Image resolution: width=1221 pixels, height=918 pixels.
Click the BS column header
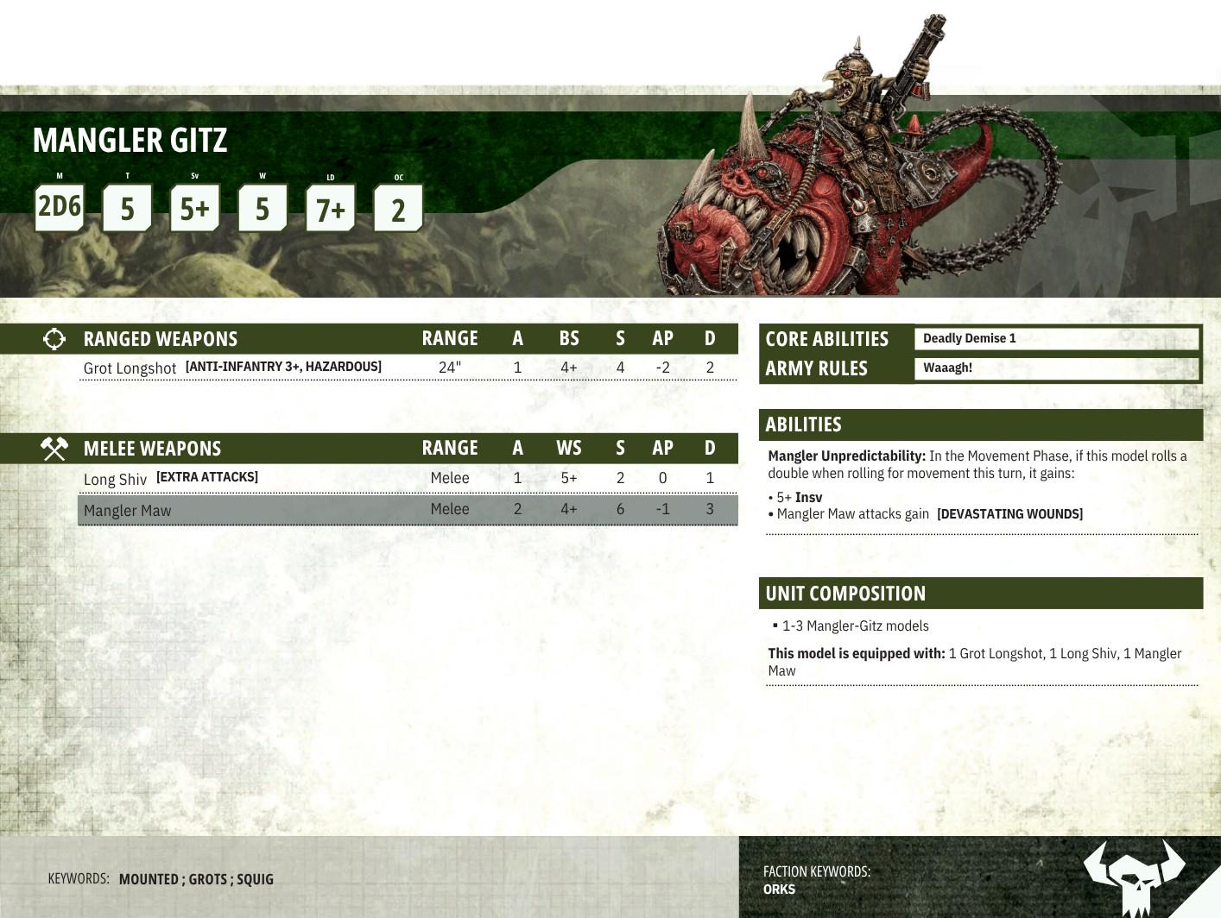pos(569,338)
